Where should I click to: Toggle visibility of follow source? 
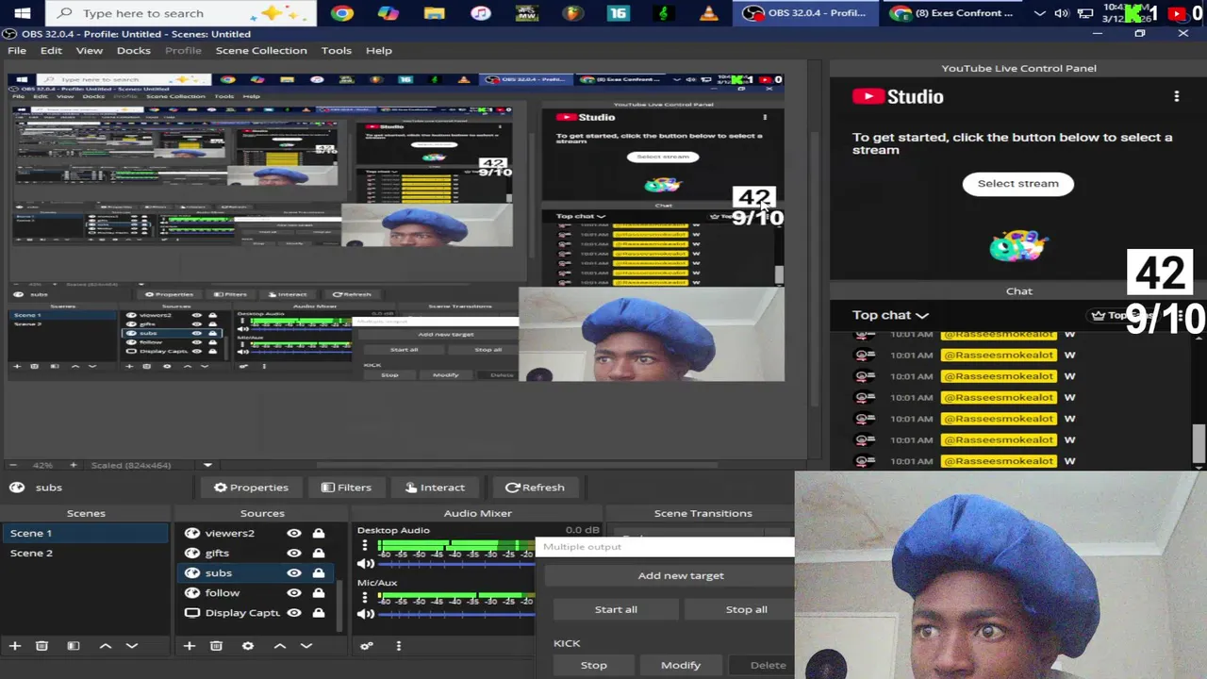point(294,592)
